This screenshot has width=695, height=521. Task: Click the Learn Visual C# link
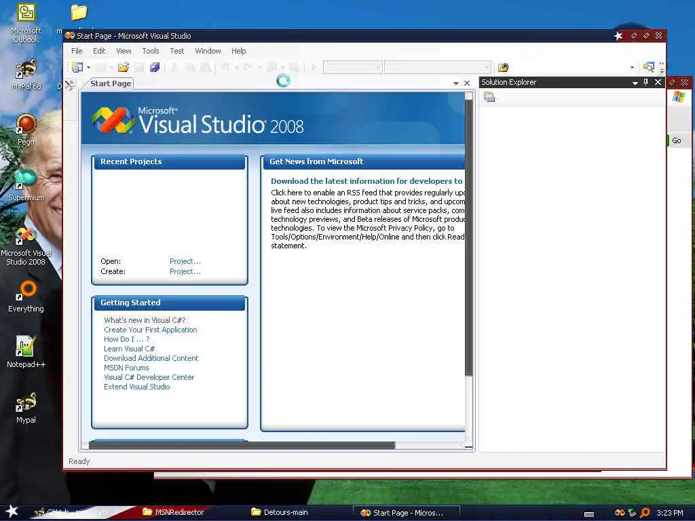(130, 349)
